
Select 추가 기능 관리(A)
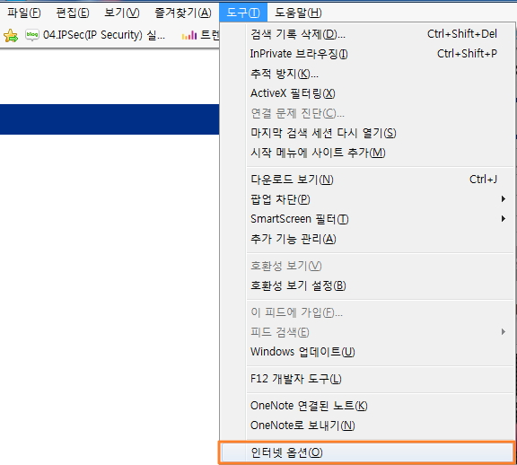tap(366, 239)
